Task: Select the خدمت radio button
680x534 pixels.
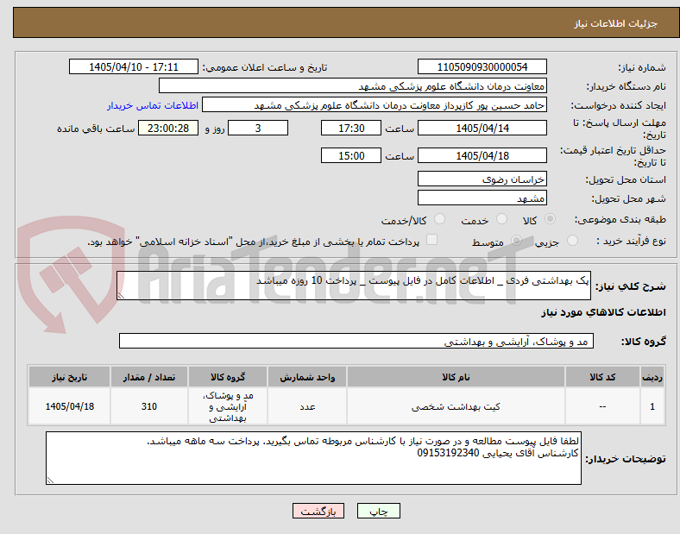Action: pyautogui.click(x=501, y=219)
